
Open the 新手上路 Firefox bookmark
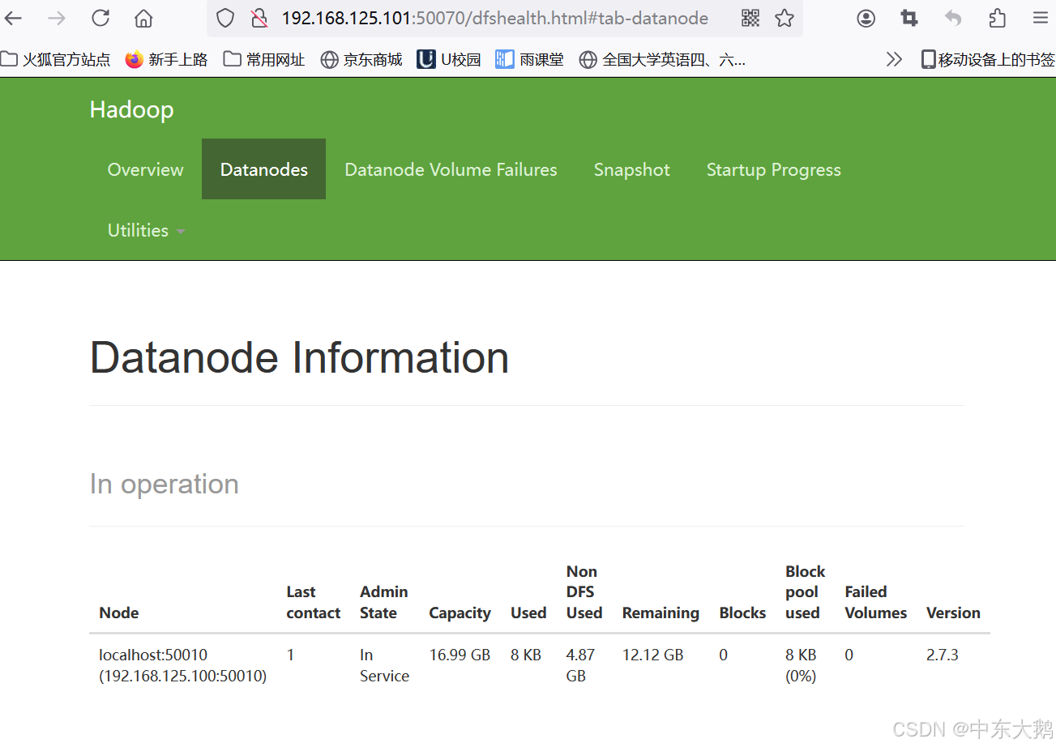pos(167,59)
